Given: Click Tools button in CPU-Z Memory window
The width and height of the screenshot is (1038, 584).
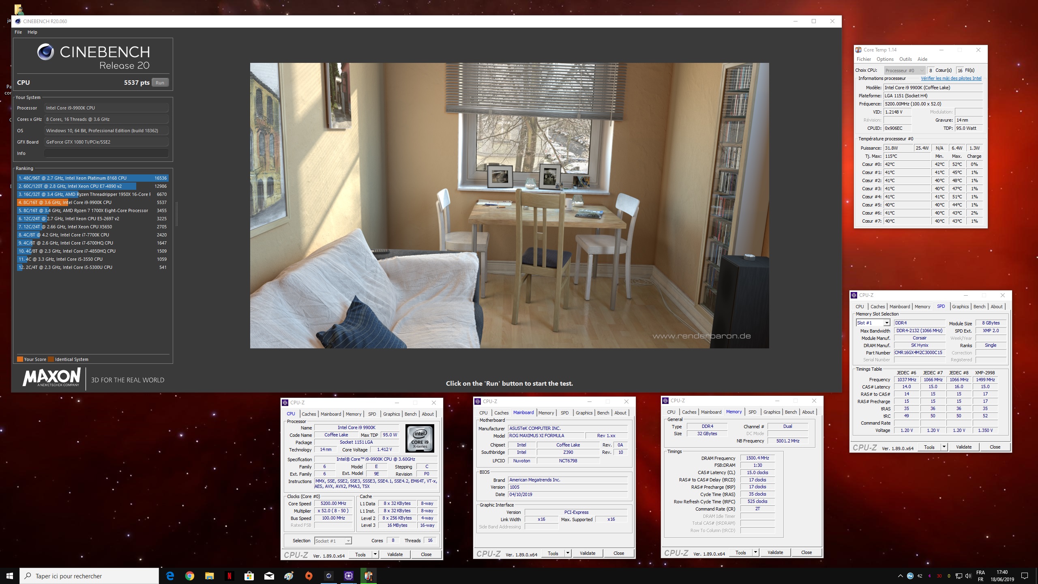Looking at the screenshot, I should point(741,552).
